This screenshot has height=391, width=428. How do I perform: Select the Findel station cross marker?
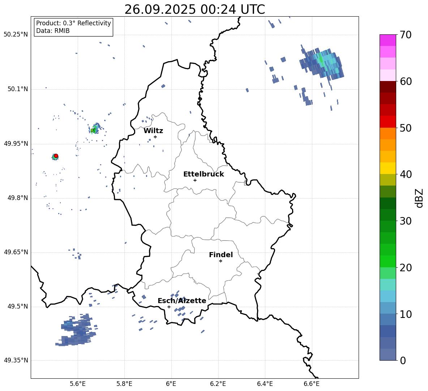[x=221, y=261]
